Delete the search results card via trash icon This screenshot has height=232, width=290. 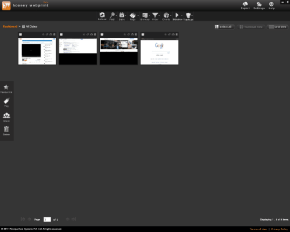[95, 34]
